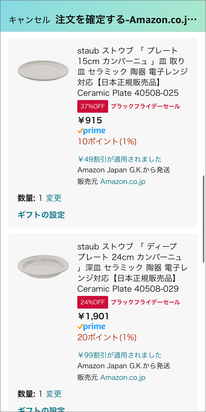Screen dimensions: 206x412
Task: Tap the 24%OFF red badge
Action: tap(93, 302)
